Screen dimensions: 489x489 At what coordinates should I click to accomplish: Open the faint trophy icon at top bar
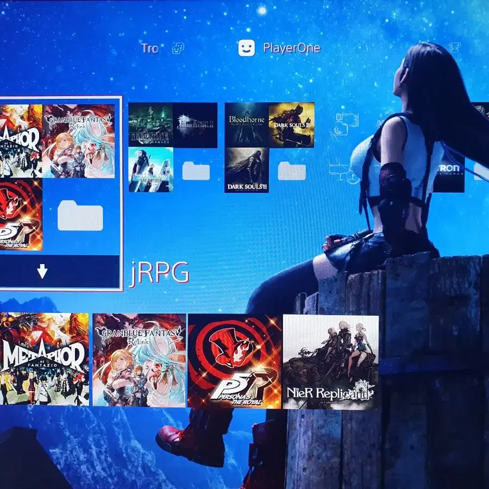coord(454,47)
